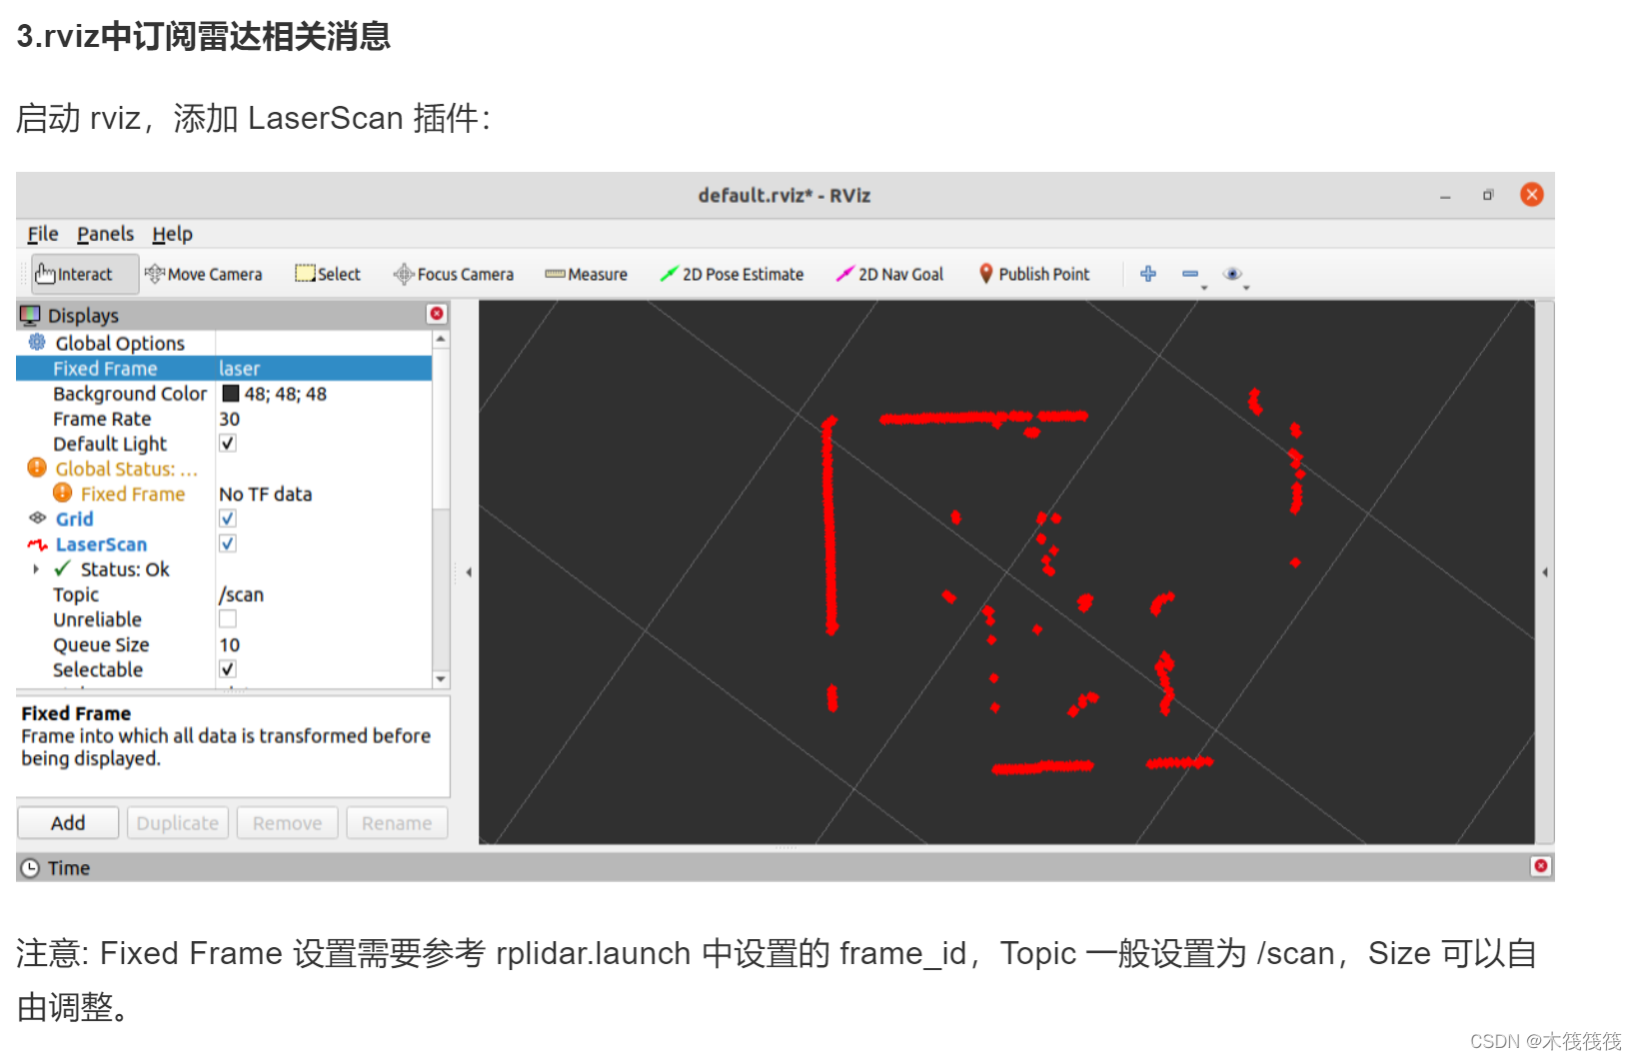The height and width of the screenshot is (1060, 1637).
Task: Toggle the Grid display checkbox
Action: [x=228, y=518]
